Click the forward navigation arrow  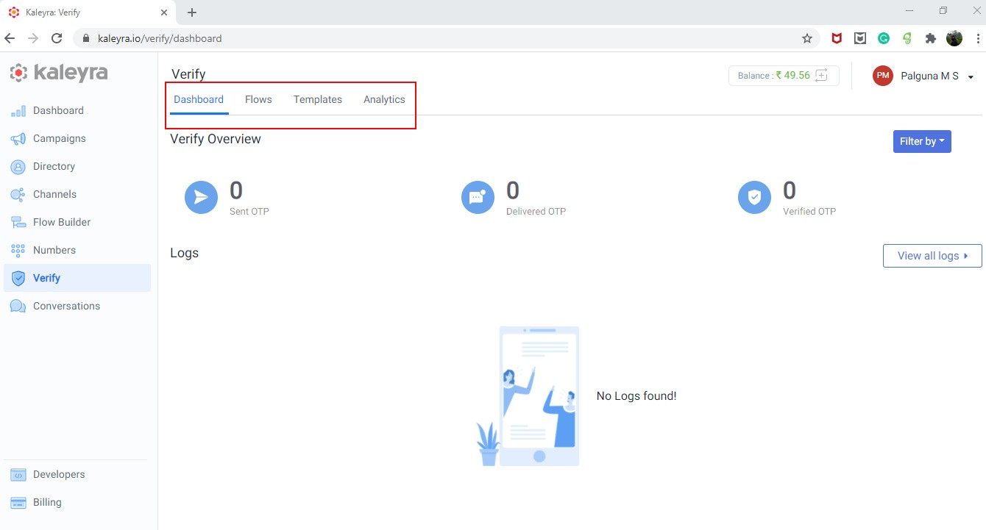[33, 38]
